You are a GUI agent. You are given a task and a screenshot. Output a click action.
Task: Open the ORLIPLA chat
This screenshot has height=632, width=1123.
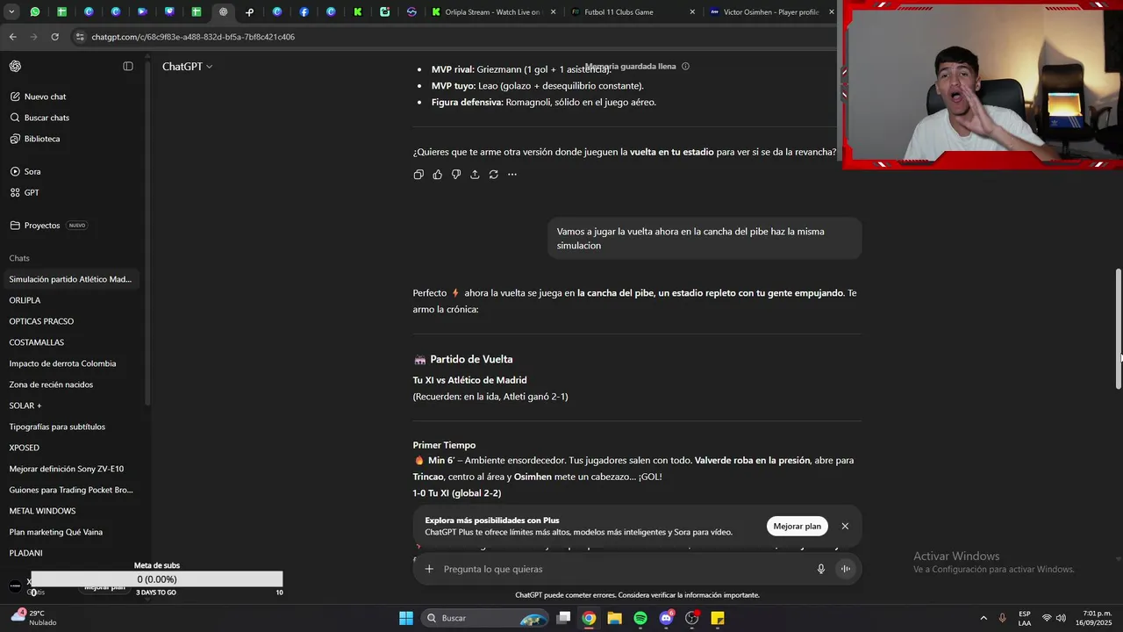pos(70,300)
